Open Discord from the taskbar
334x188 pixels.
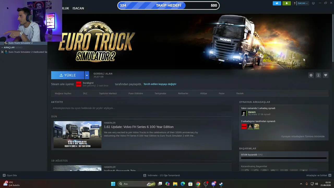pos(213,184)
